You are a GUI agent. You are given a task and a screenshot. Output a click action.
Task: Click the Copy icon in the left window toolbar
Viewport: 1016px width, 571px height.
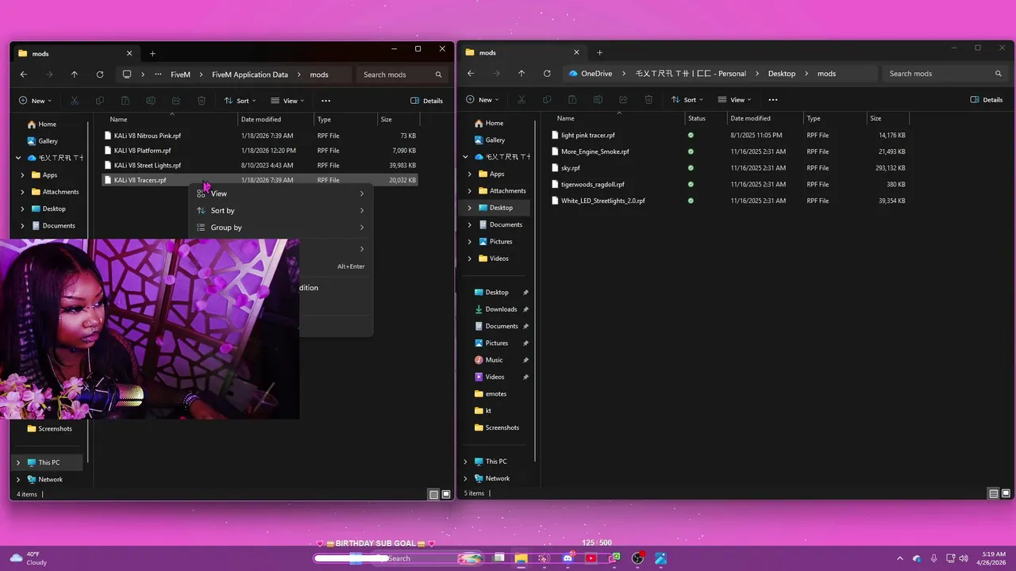click(100, 101)
